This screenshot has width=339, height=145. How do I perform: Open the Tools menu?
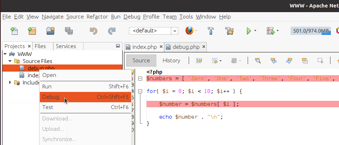(186, 17)
